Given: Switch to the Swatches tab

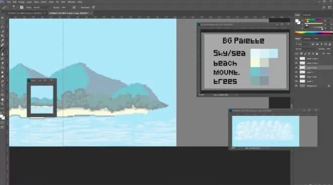Looking at the screenshot, I should pos(306,15).
